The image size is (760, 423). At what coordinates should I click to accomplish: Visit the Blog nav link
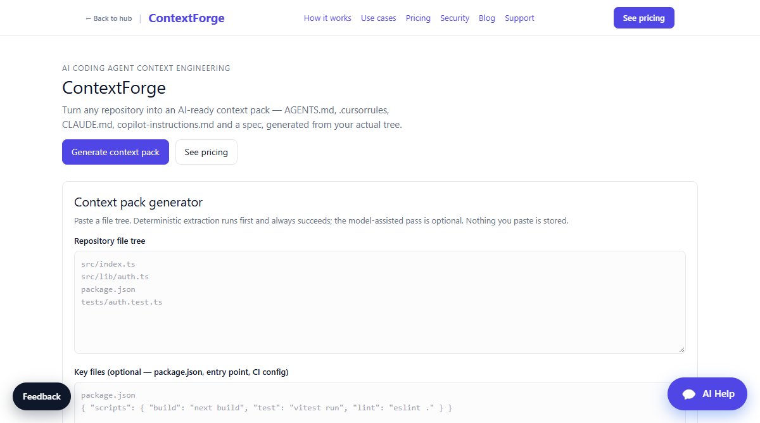487,18
